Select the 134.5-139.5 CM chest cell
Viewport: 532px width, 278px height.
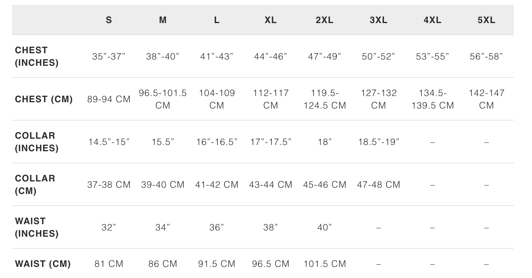pos(432,99)
